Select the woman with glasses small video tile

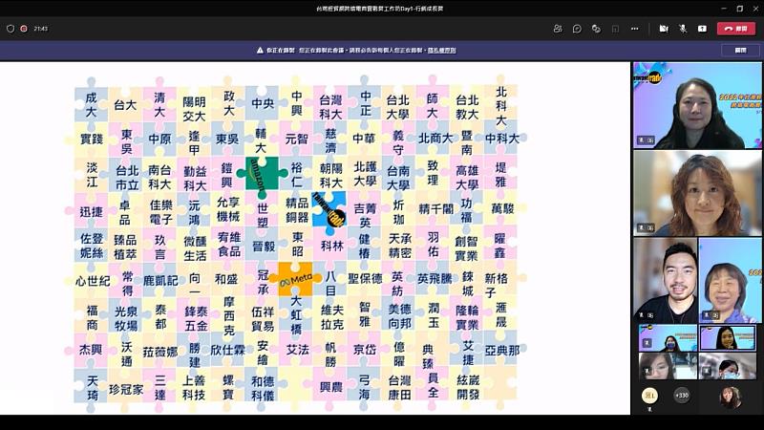(668, 366)
